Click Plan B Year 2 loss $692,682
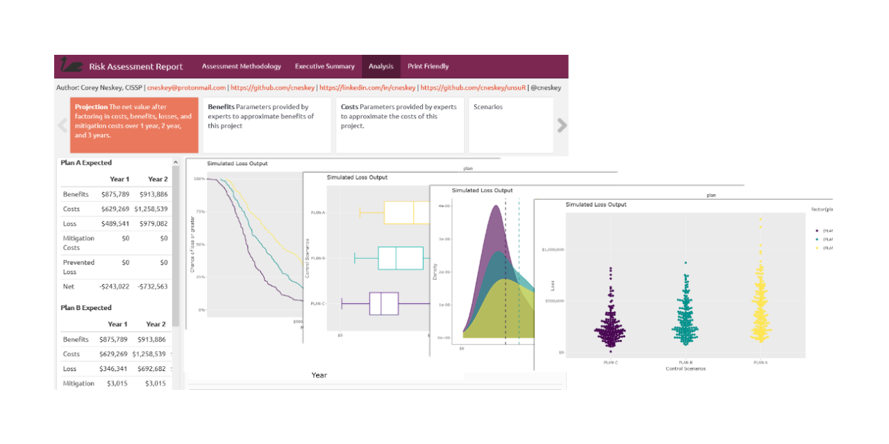Viewport: 889px width, 444px height. (152, 368)
